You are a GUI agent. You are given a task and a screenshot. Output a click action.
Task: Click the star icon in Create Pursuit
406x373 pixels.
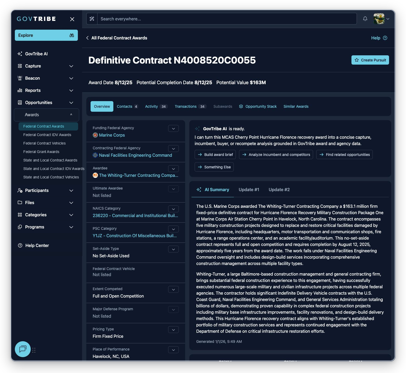coord(357,60)
